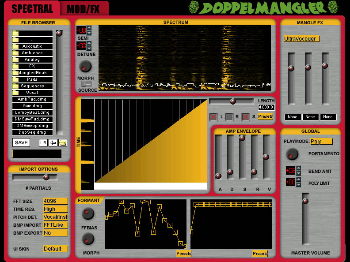Viewport: 350px width, 262px height.
Task: Open the Accoustic folder
Action: point(32,46)
